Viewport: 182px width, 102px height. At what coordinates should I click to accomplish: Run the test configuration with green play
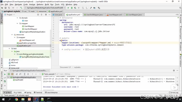click(68, 8)
